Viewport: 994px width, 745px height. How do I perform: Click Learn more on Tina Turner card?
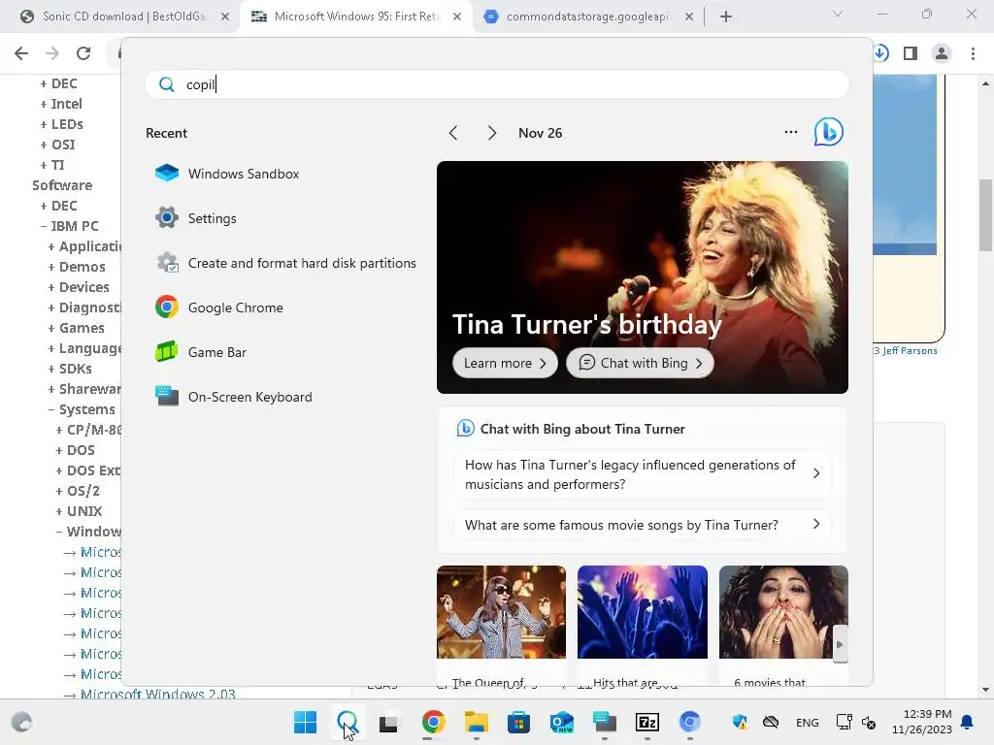[505, 363]
